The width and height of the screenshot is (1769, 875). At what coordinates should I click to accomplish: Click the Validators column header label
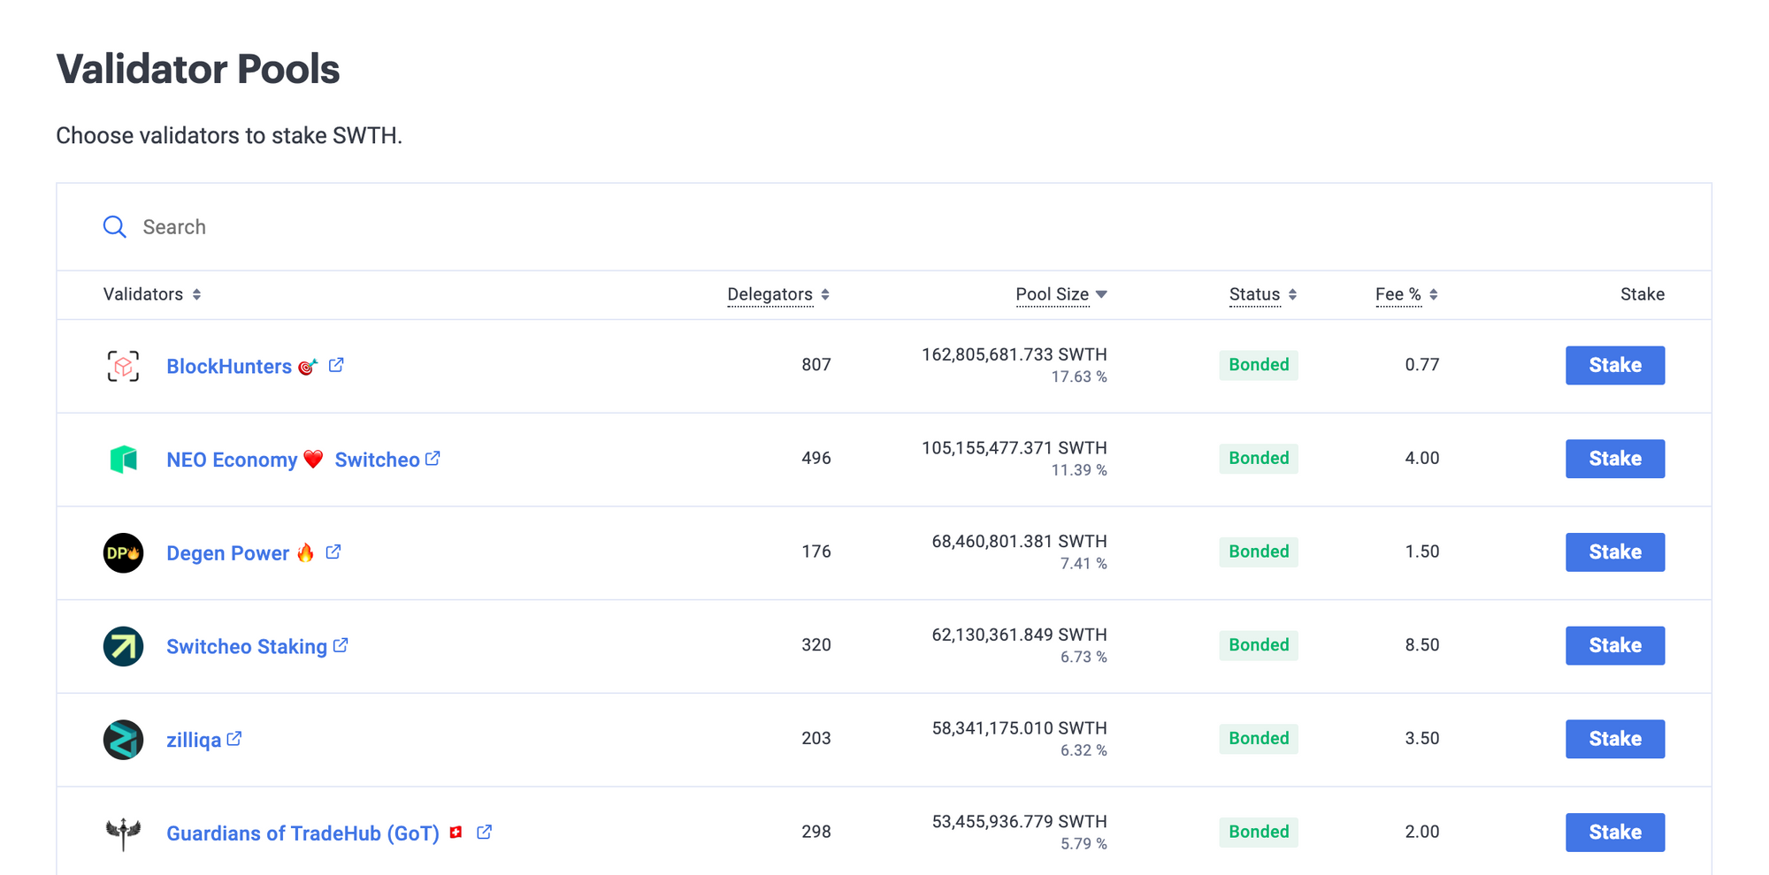(x=143, y=294)
